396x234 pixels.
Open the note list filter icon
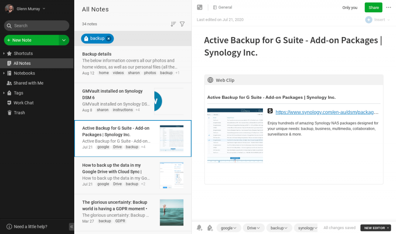(x=182, y=24)
